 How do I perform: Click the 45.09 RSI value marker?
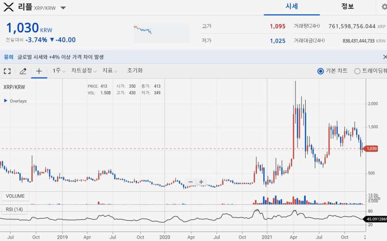tap(376, 219)
